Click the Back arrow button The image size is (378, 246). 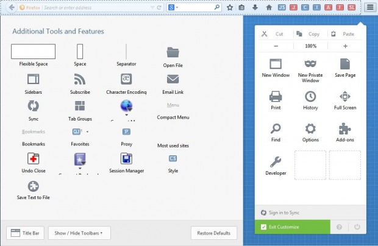(x=11, y=7)
